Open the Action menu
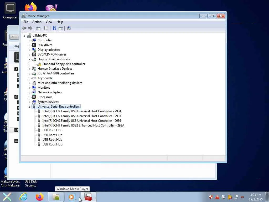269x202 pixels. pyautogui.click(x=37, y=22)
